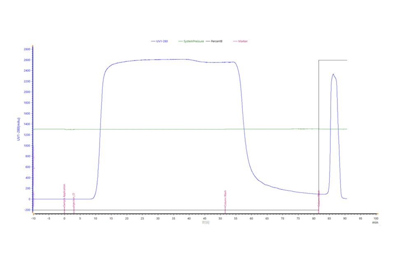Click the UV1-280(mAu) y-axis title
Screen dimensions: 395x263
(x=19, y=129)
